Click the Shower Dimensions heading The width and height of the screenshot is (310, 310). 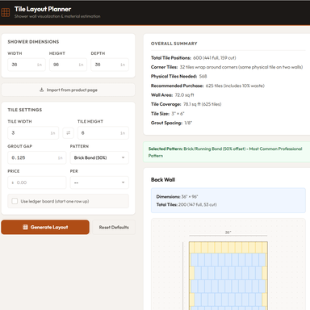point(33,42)
